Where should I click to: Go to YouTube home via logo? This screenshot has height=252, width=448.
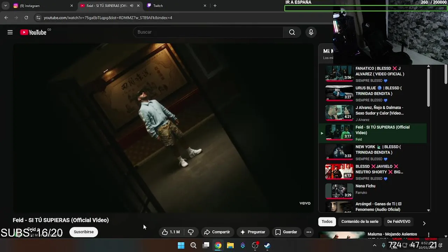(x=33, y=32)
